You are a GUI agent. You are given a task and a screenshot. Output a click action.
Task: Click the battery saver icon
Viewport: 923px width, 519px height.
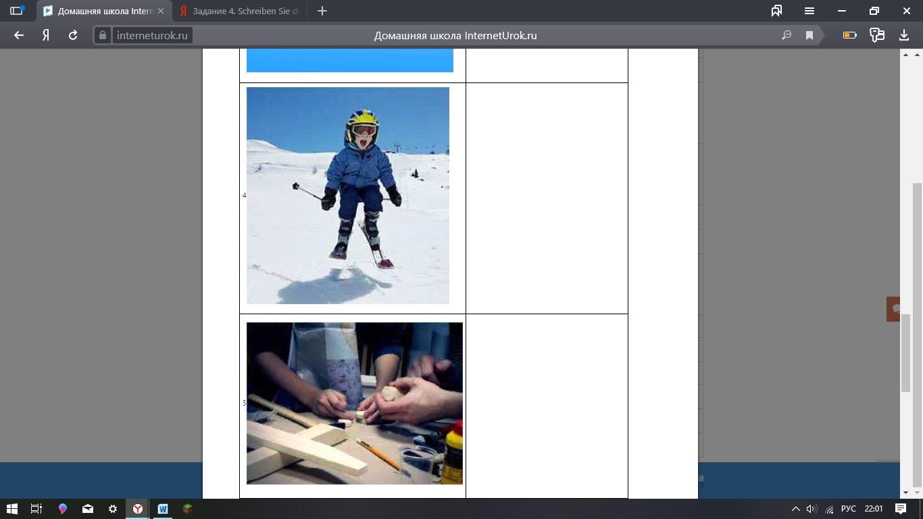click(x=849, y=35)
